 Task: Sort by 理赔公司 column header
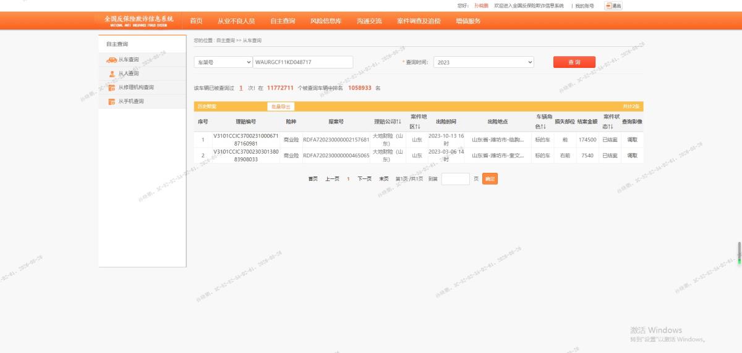click(388, 122)
